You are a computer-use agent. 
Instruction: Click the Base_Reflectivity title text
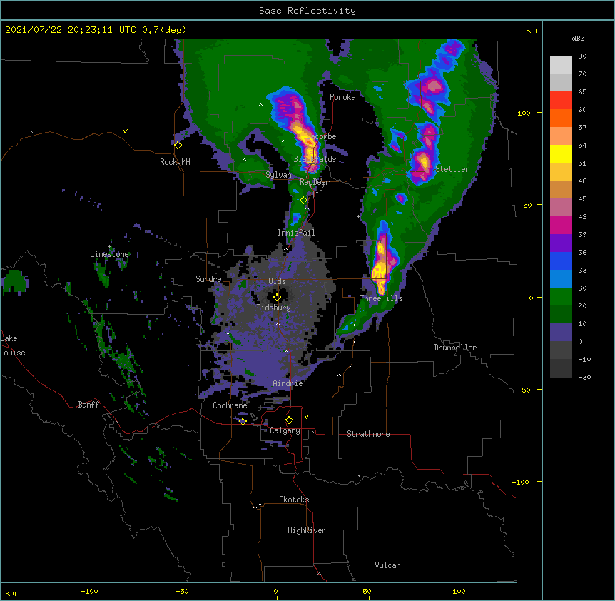(x=307, y=11)
